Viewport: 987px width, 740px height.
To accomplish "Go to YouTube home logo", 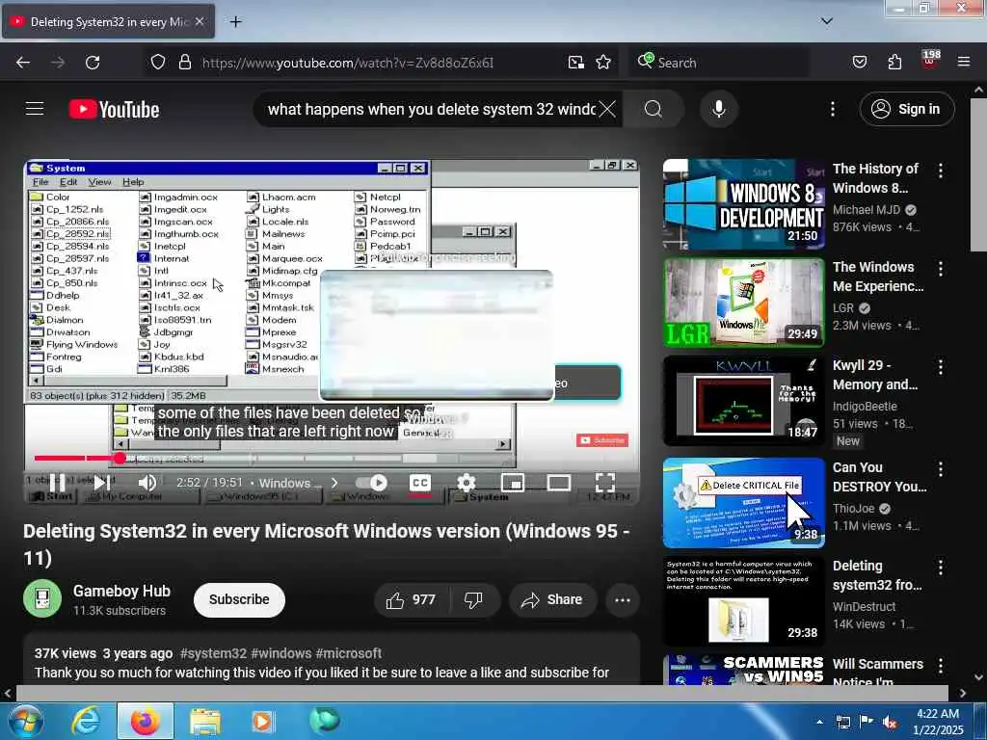I will click(114, 110).
